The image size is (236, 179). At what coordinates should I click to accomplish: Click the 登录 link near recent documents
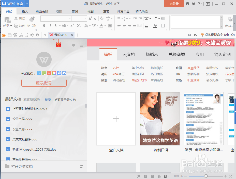pos(48,100)
